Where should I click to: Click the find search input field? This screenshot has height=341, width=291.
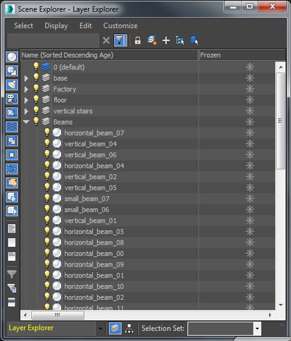pos(53,40)
